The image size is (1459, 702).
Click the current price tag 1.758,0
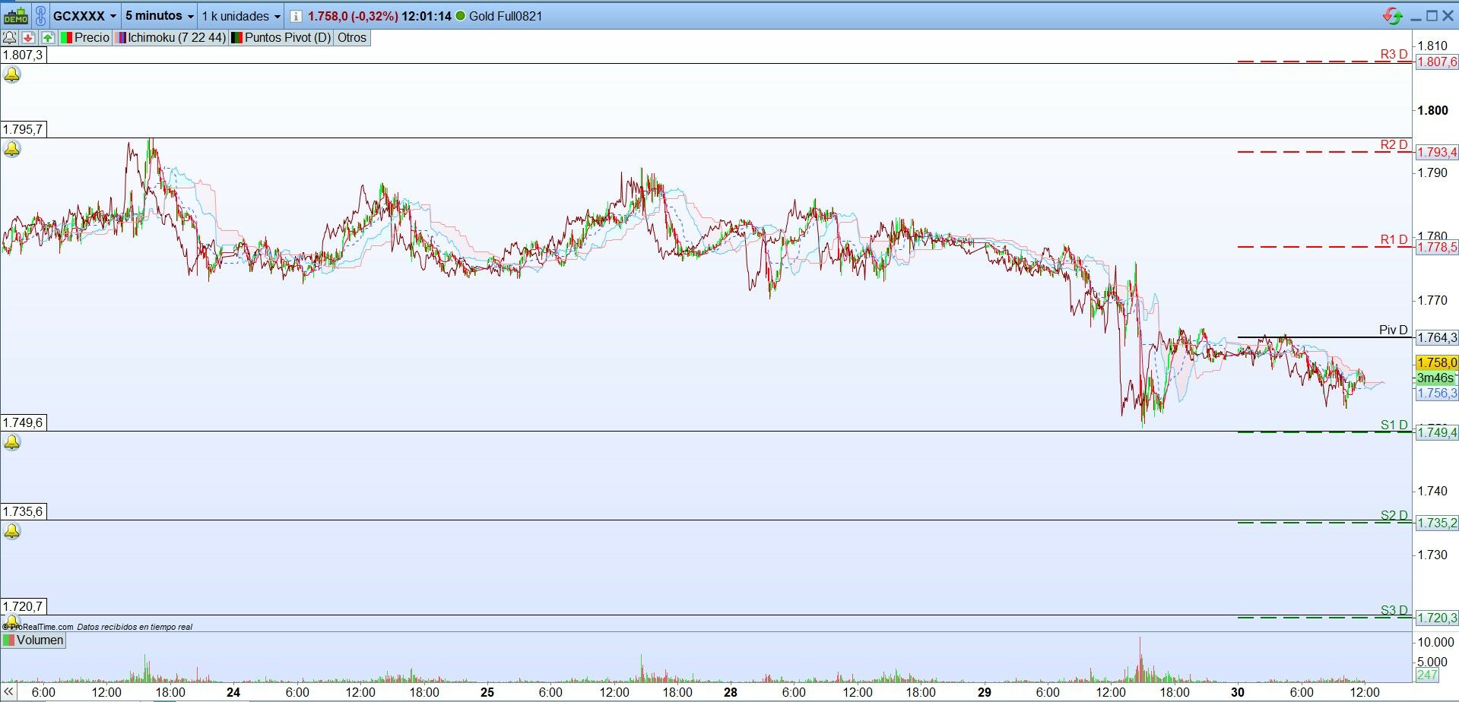click(1436, 362)
